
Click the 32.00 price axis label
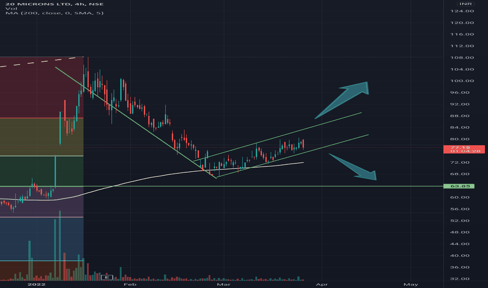pyautogui.click(x=460, y=279)
